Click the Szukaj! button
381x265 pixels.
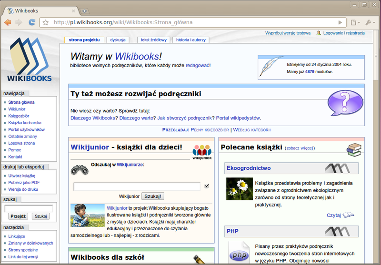click(x=153, y=196)
